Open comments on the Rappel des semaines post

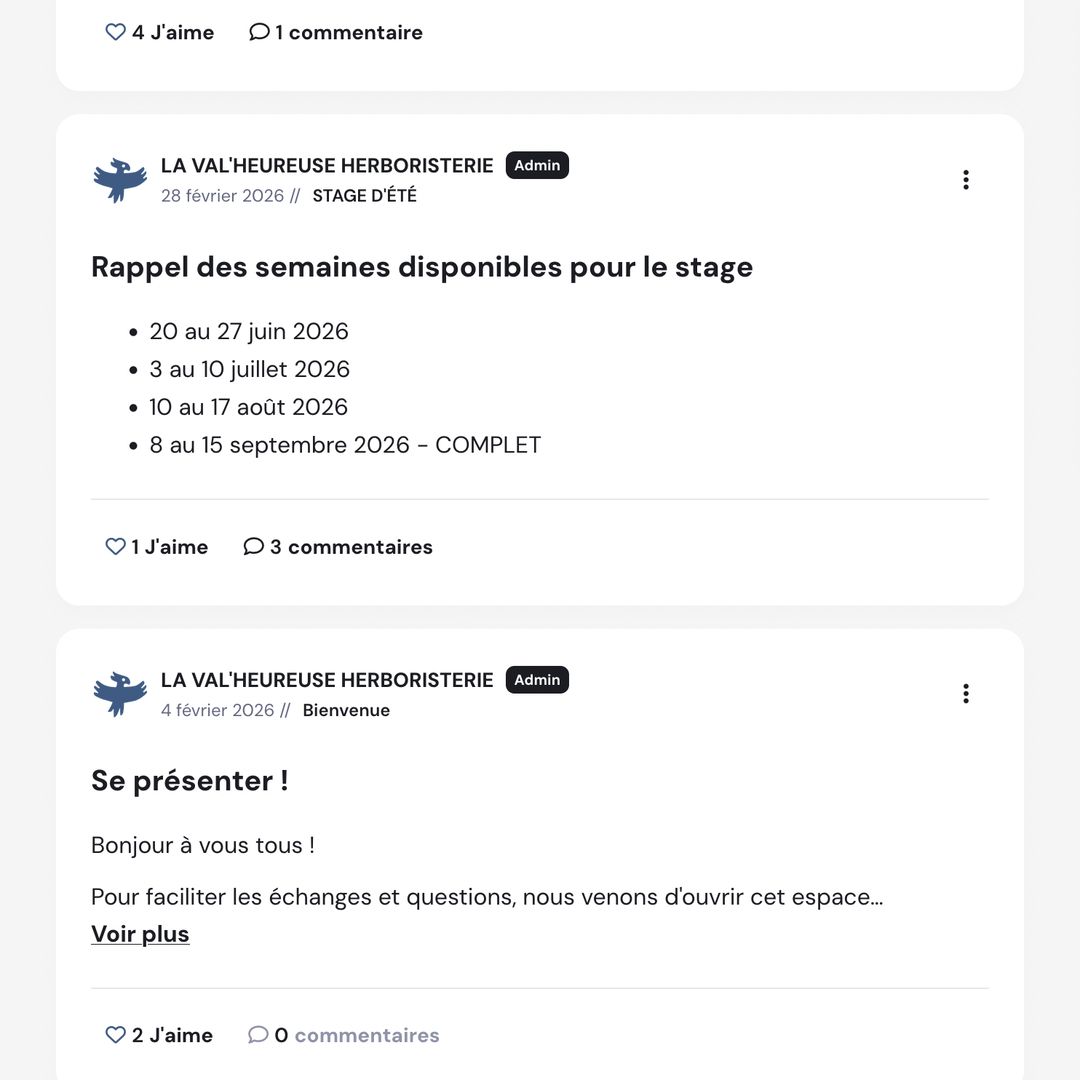point(337,547)
